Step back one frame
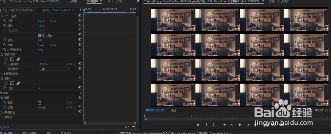This screenshot has width=331, height=134. [x=232, y=125]
